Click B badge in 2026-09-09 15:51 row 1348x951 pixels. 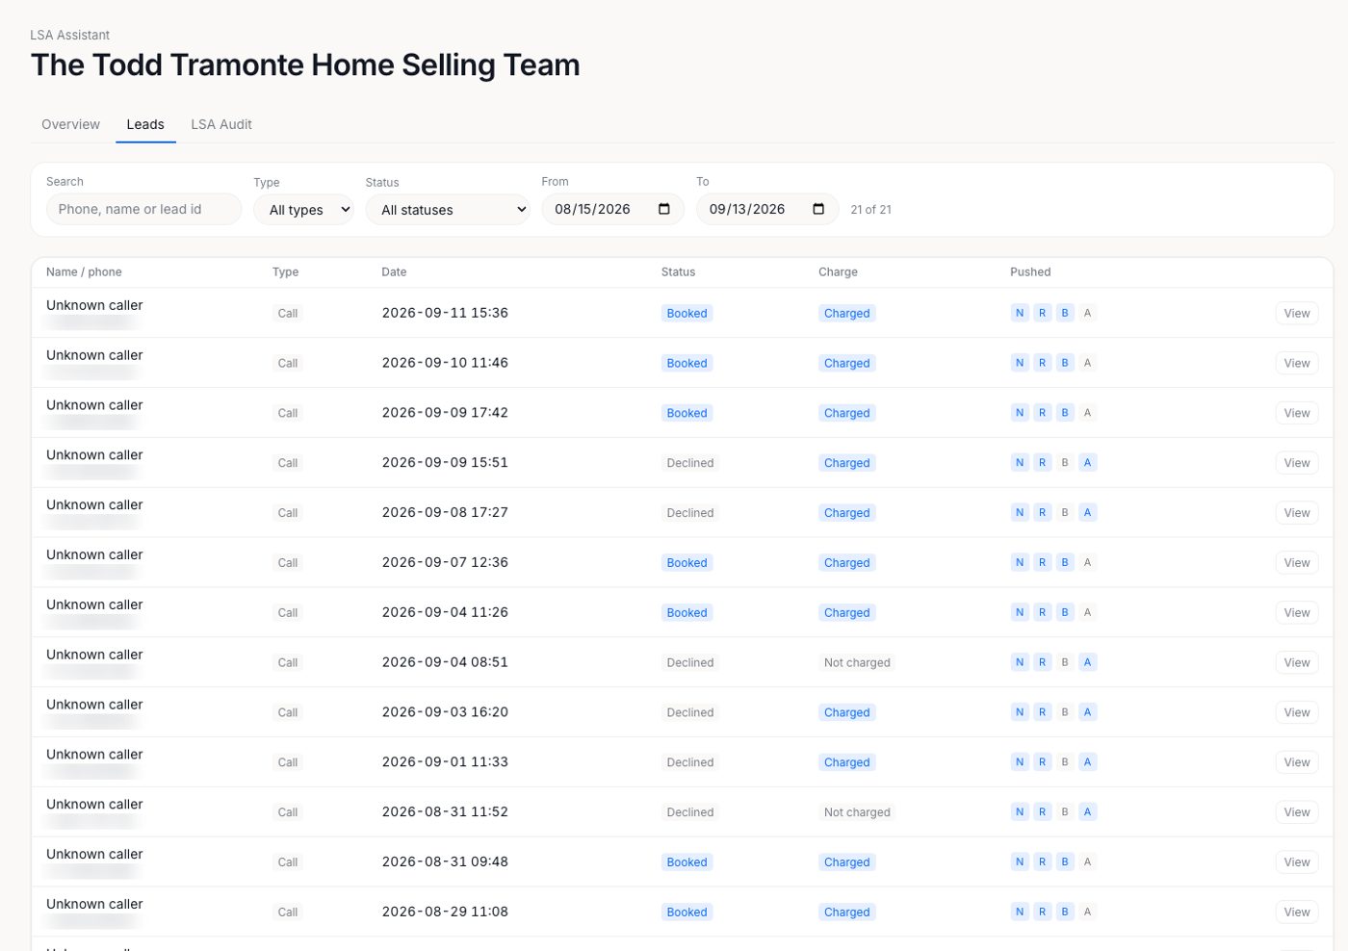pyautogui.click(x=1065, y=463)
